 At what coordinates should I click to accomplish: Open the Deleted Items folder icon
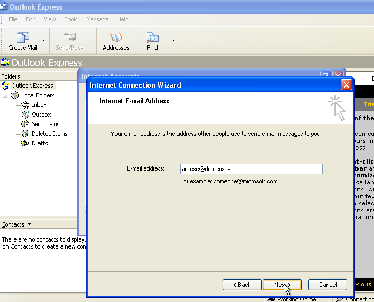[x=25, y=133]
